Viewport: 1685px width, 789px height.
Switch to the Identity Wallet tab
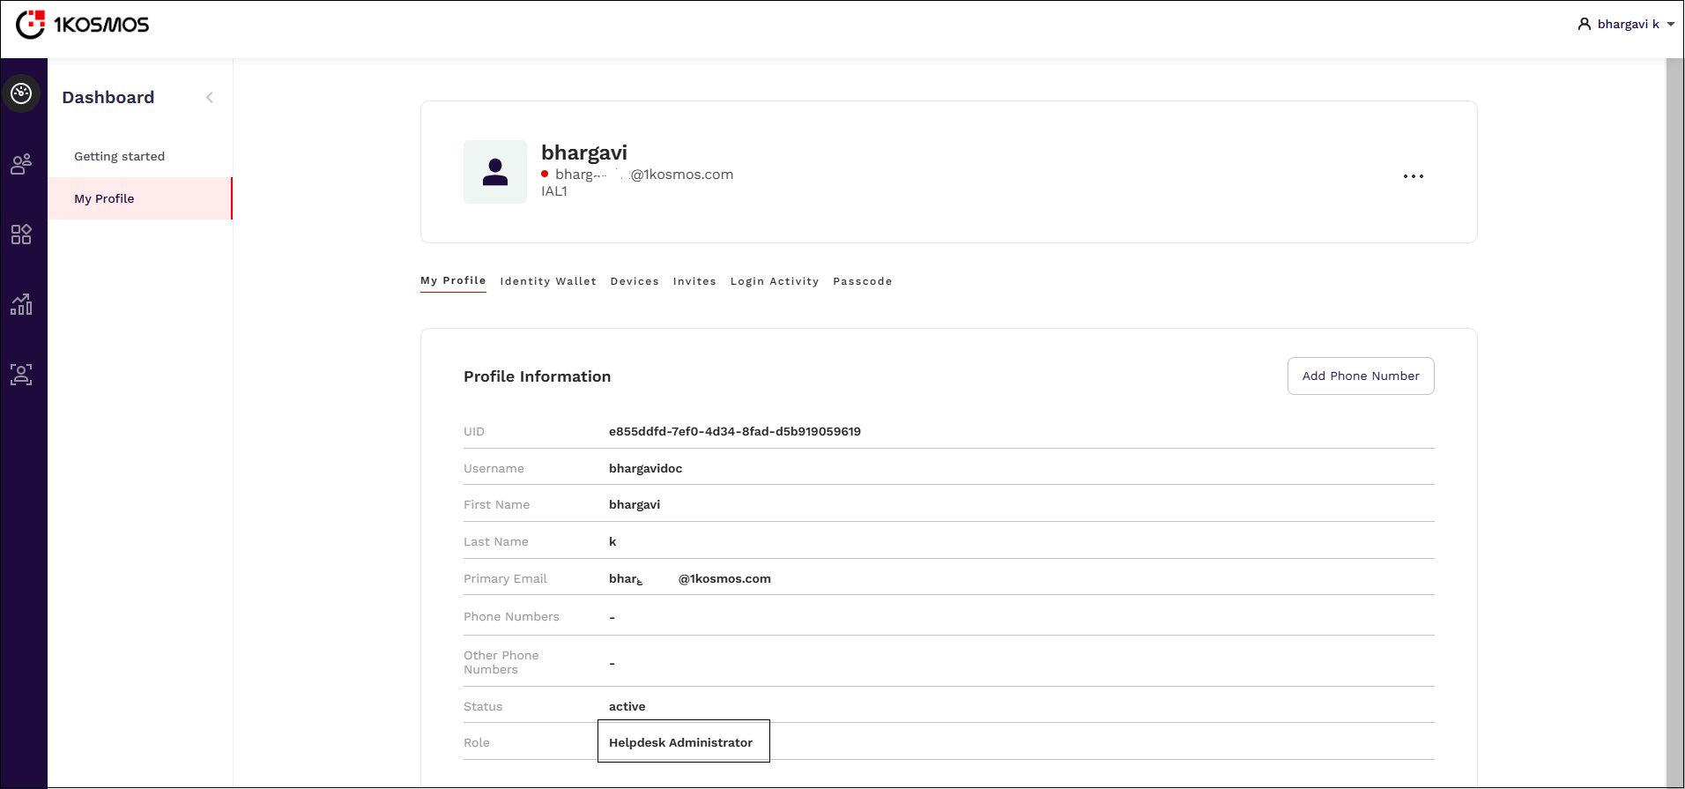coord(547,281)
